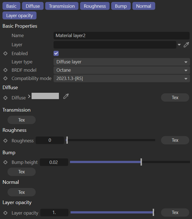Open the Layer field dropdown arrow
The height and width of the screenshot is (219, 192).
click(x=179, y=45)
